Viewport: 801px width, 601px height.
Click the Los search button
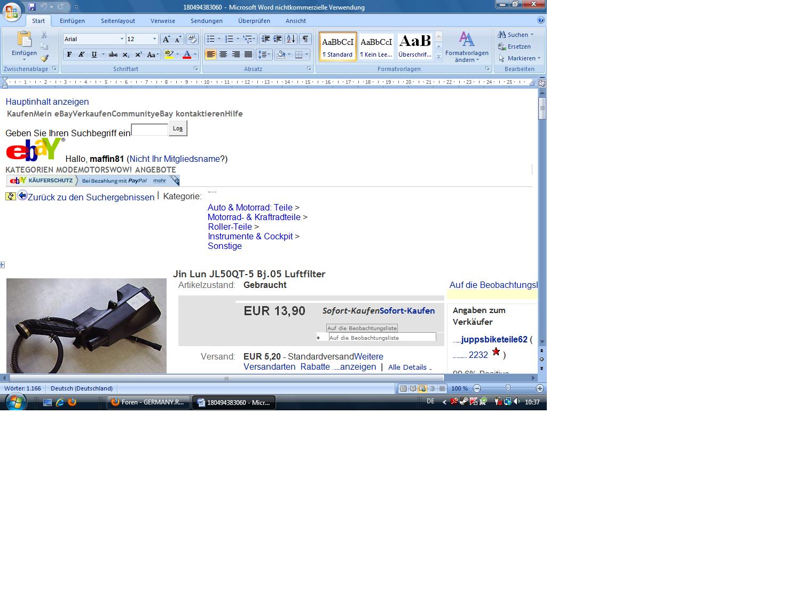pos(178,128)
